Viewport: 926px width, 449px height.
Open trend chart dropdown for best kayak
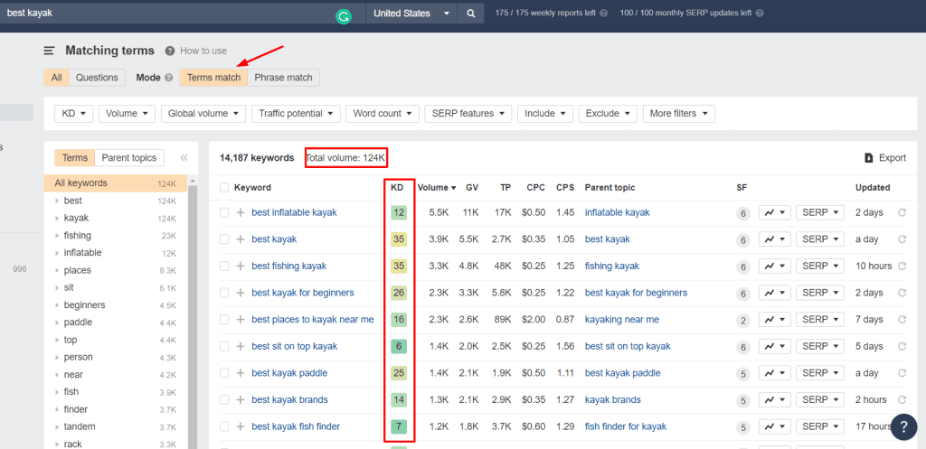click(775, 239)
